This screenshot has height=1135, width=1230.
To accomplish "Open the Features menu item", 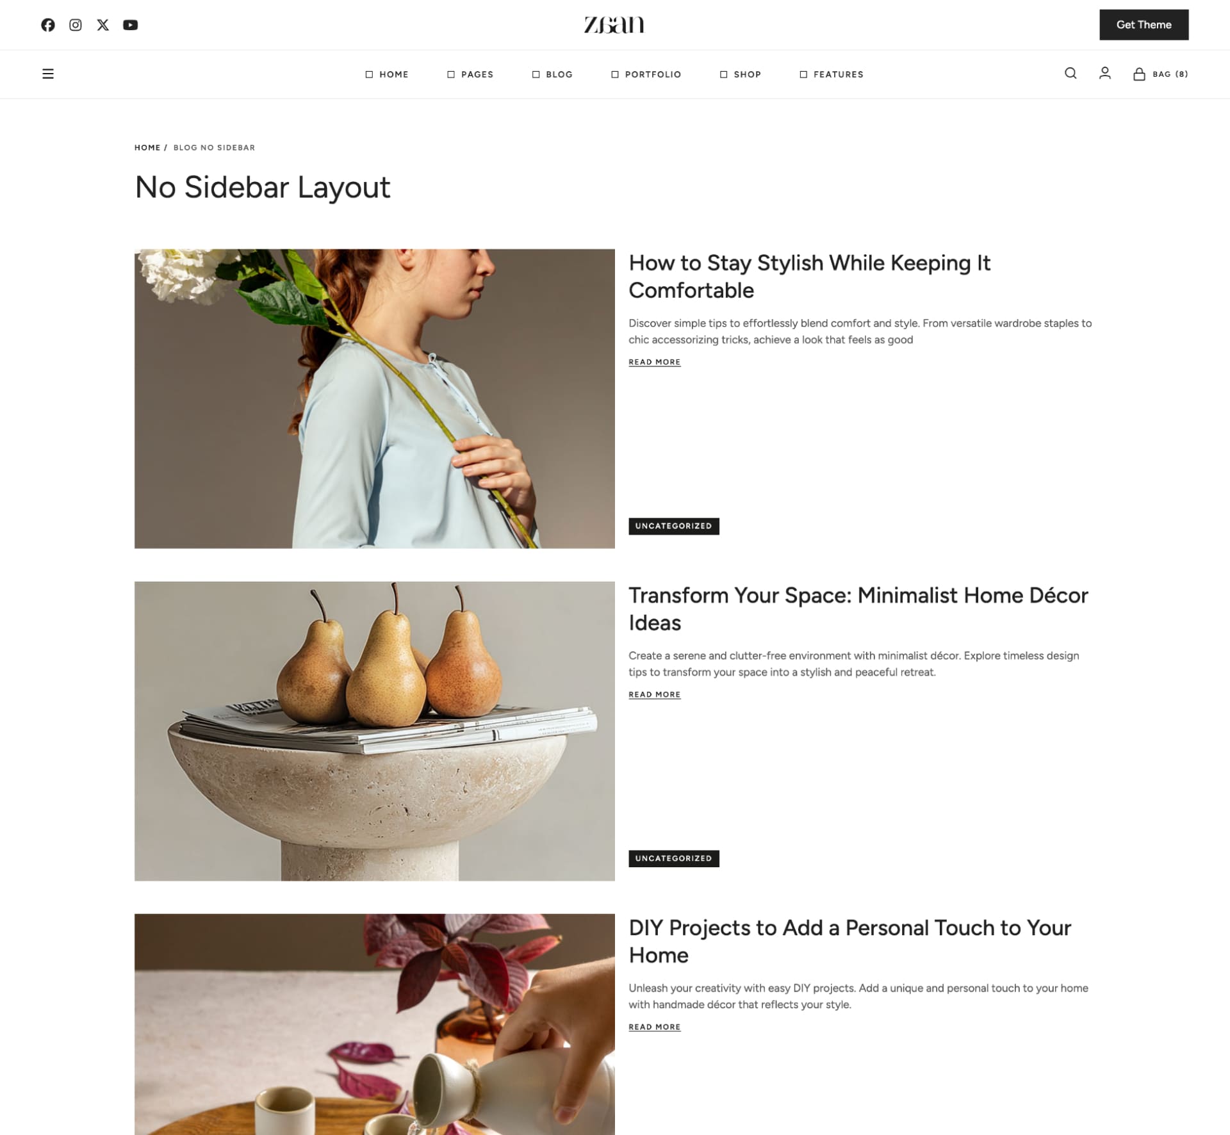I will tap(832, 74).
